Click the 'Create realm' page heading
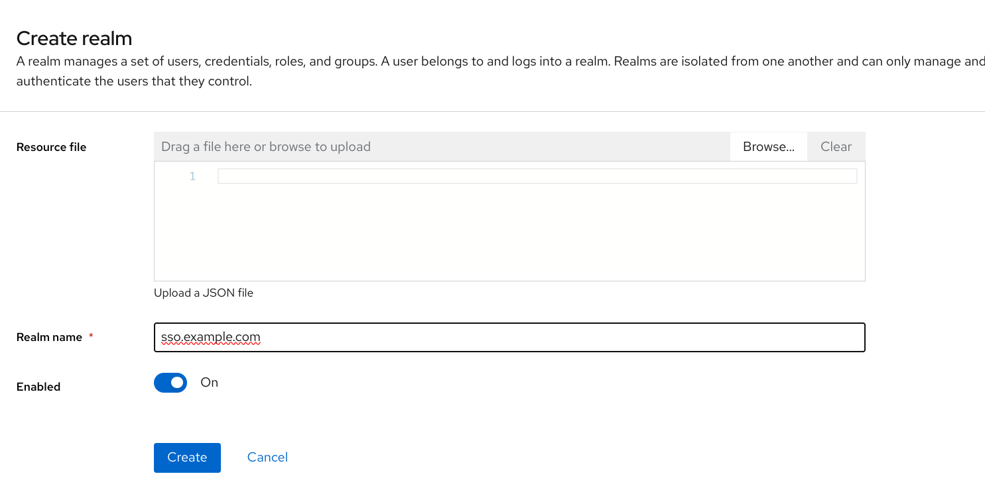Screen dimensions: 985x490 [74, 38]
